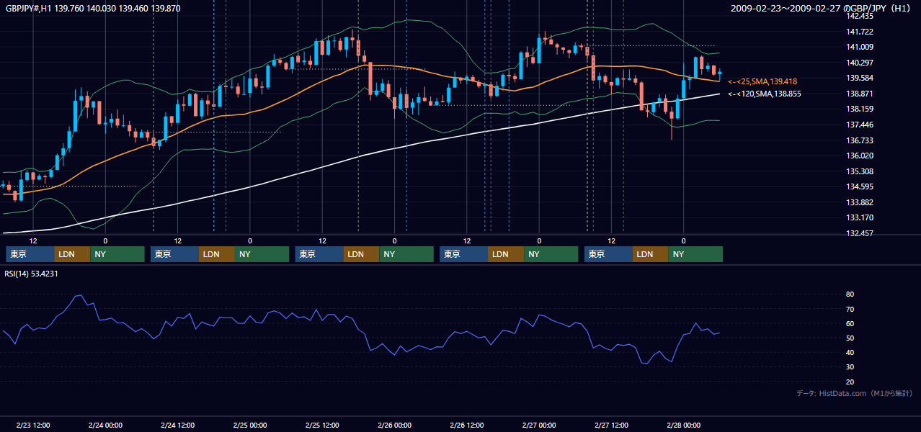Click RSI axis level 30

(x=850, y=366)
